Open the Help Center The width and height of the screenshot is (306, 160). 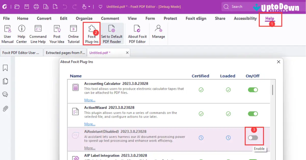(21, 33)
